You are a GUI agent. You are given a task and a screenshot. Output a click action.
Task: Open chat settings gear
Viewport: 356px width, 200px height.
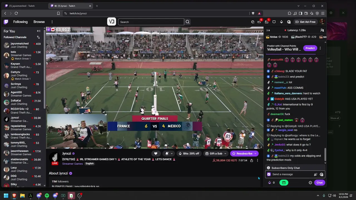pos(310,182)
